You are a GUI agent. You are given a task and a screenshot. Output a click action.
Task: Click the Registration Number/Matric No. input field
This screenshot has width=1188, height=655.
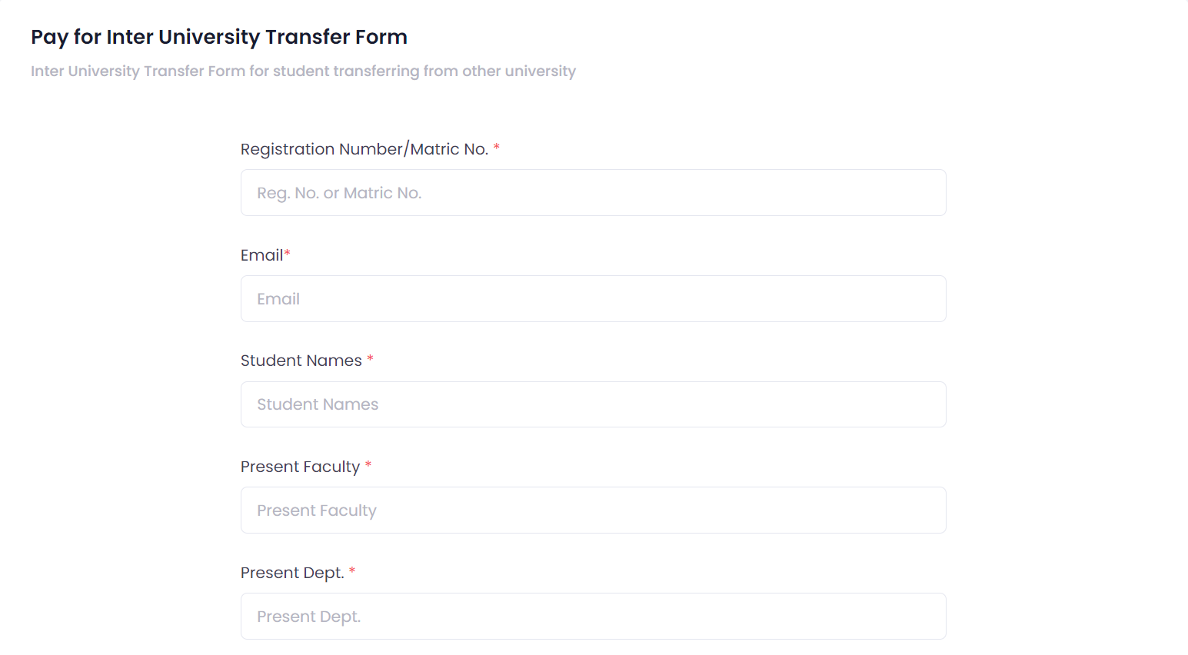pyautogui.click(x=592, y=192)
